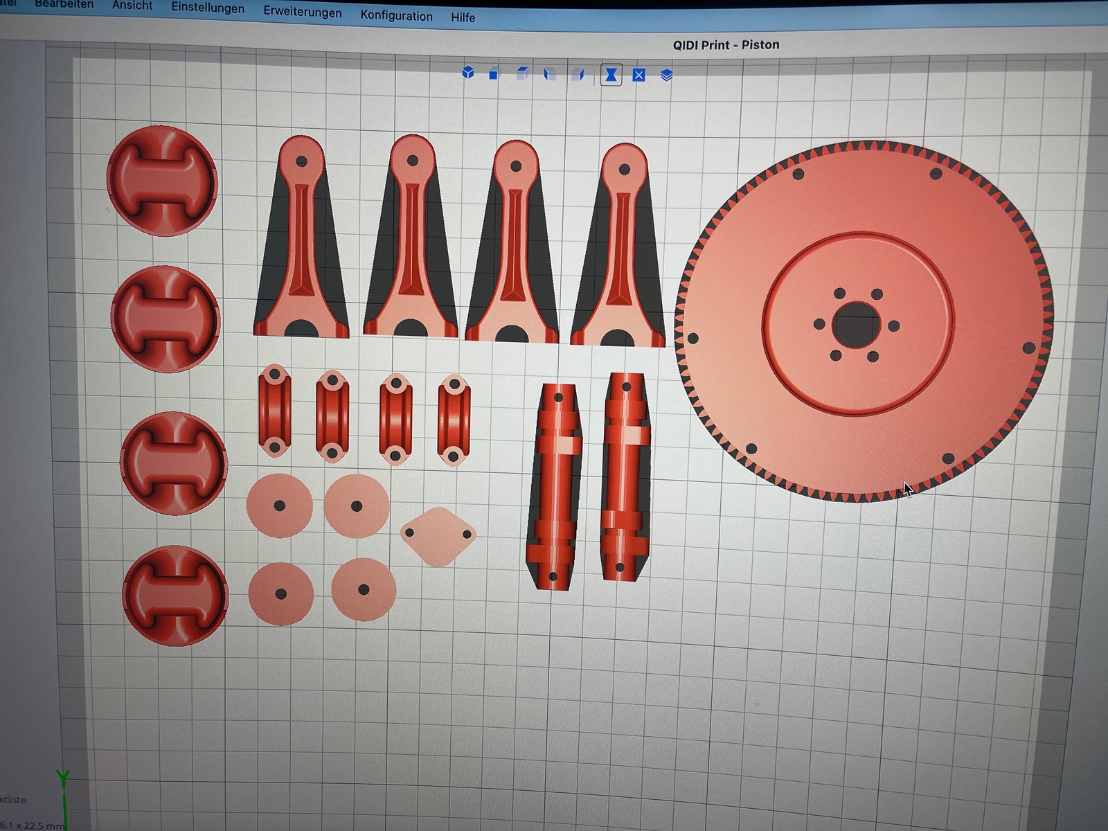This screenshot has height=831, width=1108.
Task: Open the Hilfe menu
Action: pos(463,17)
